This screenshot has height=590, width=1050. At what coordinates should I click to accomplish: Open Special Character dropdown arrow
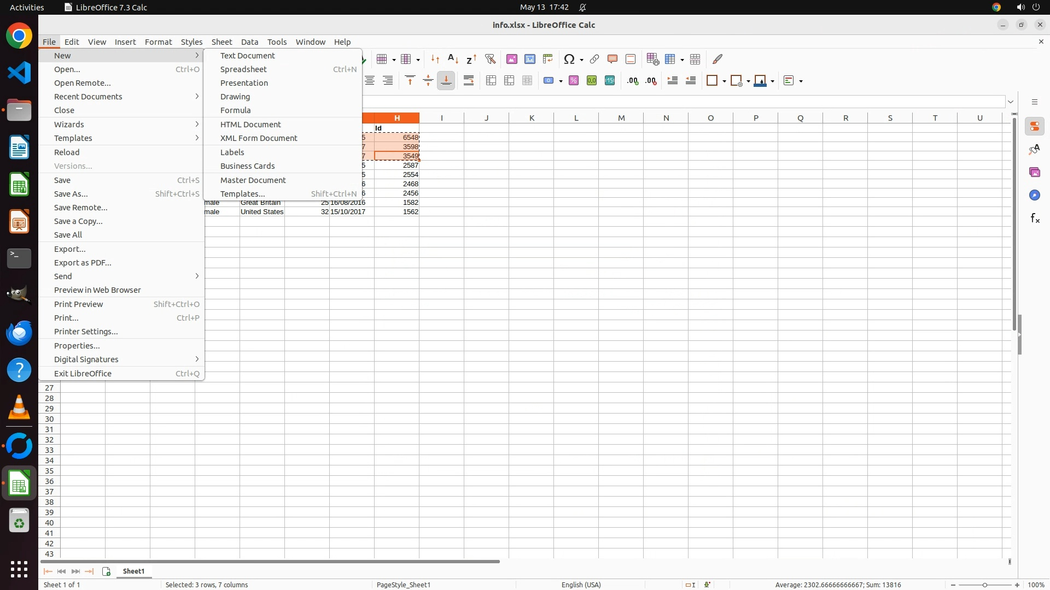click(x=581, y=60)
